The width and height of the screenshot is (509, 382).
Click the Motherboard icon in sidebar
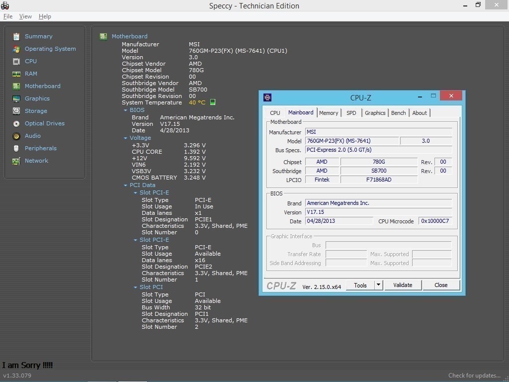coord(16,86)
